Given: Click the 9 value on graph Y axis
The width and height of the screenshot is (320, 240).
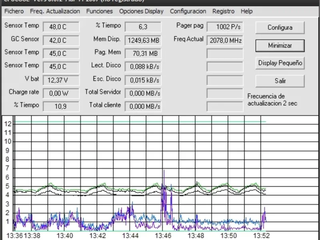Looking at the screenshot, I should [7, 151].
